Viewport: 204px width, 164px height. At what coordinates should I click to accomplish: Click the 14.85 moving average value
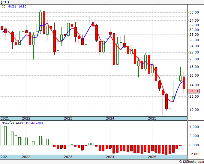(22, 7)
